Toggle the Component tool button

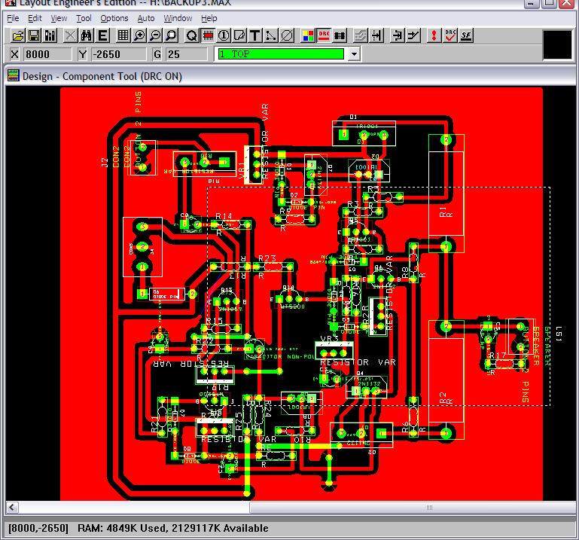(x=208, y=35)
